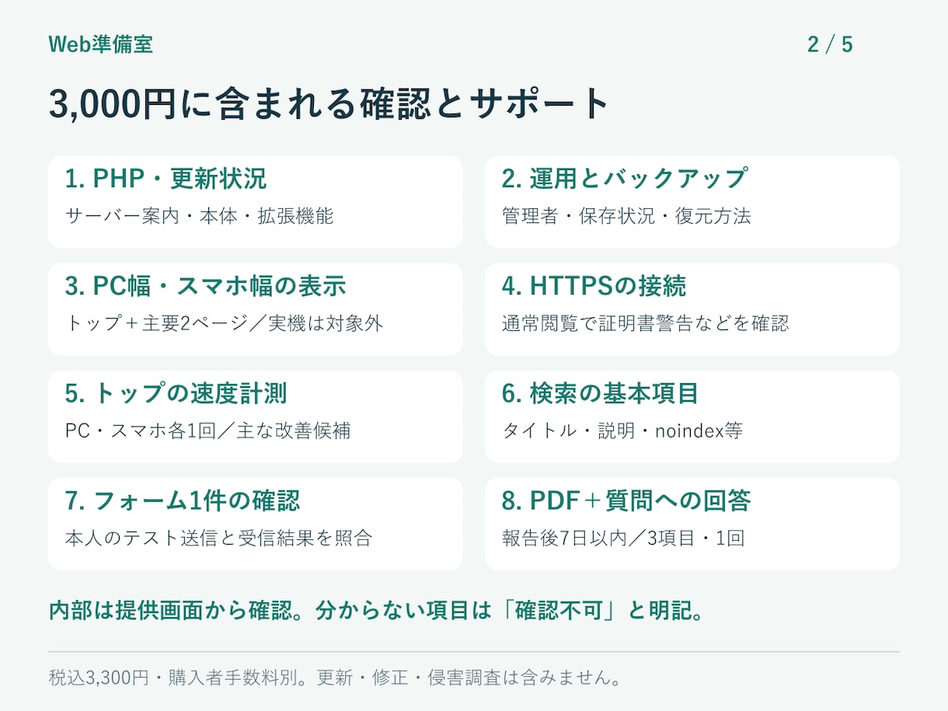948x711 pixels.
Task: Click the 'Web準備室' header label
Action: 100,44
